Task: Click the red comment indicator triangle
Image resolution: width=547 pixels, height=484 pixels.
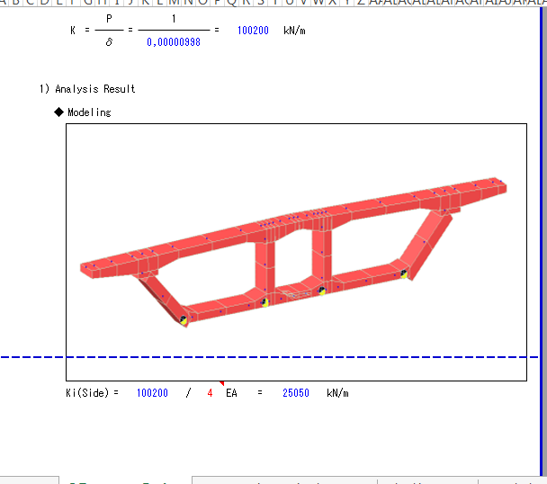Action: (x=221, y=383)
